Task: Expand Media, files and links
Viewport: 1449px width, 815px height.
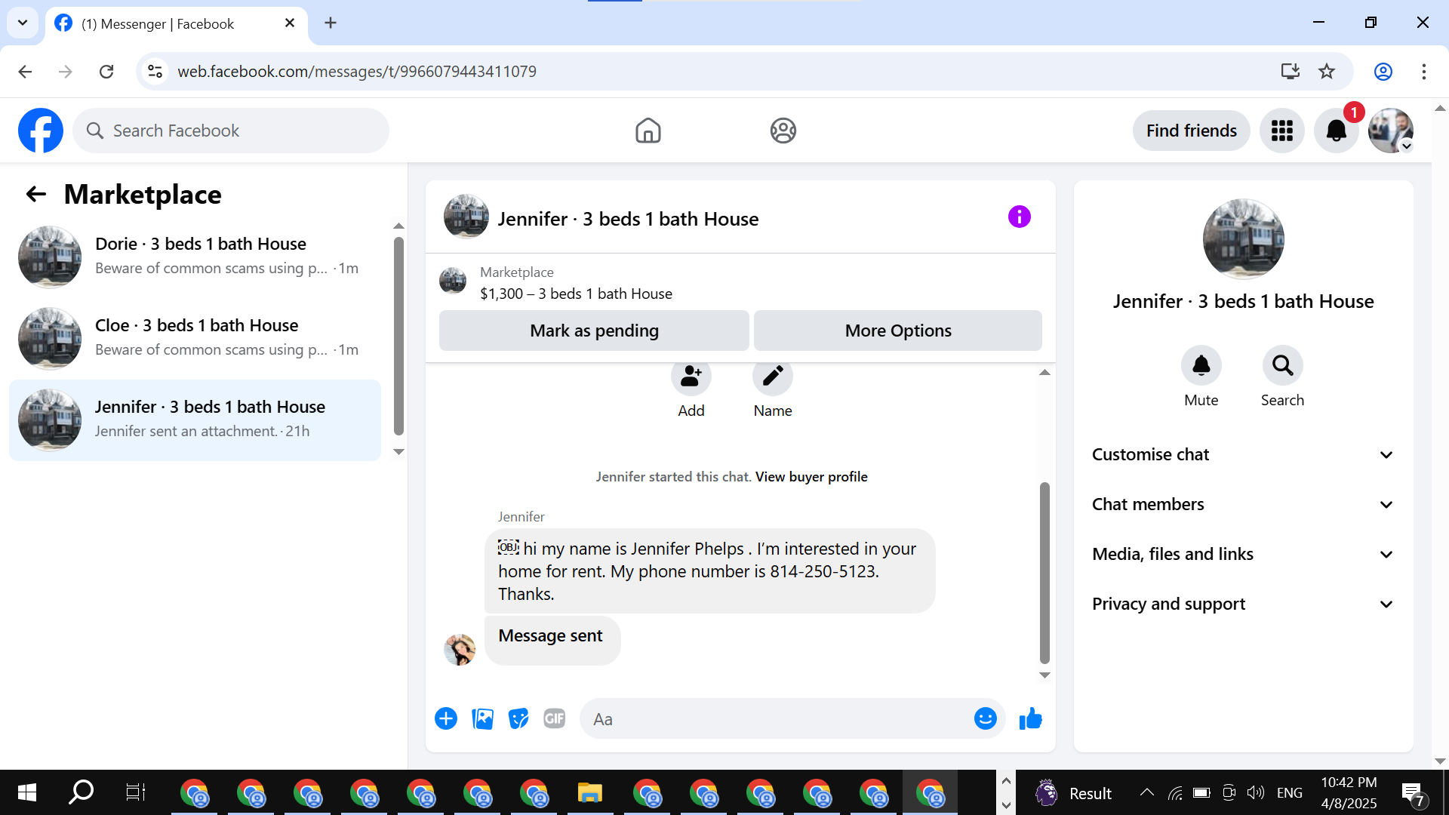Action: pyautogui.click(x=1242, y=554)
